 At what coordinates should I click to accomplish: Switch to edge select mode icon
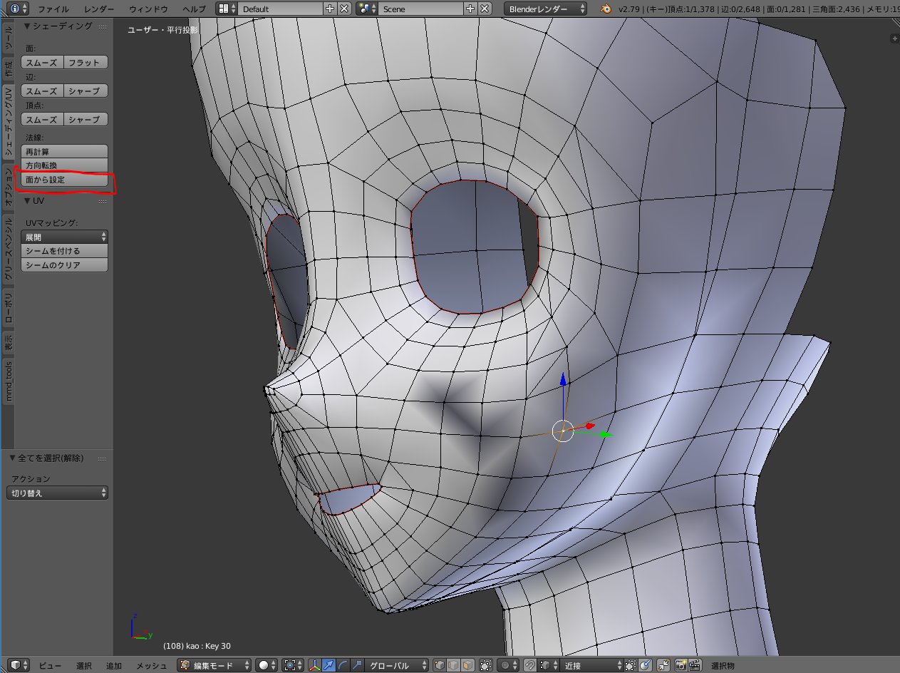click(453, 665)
